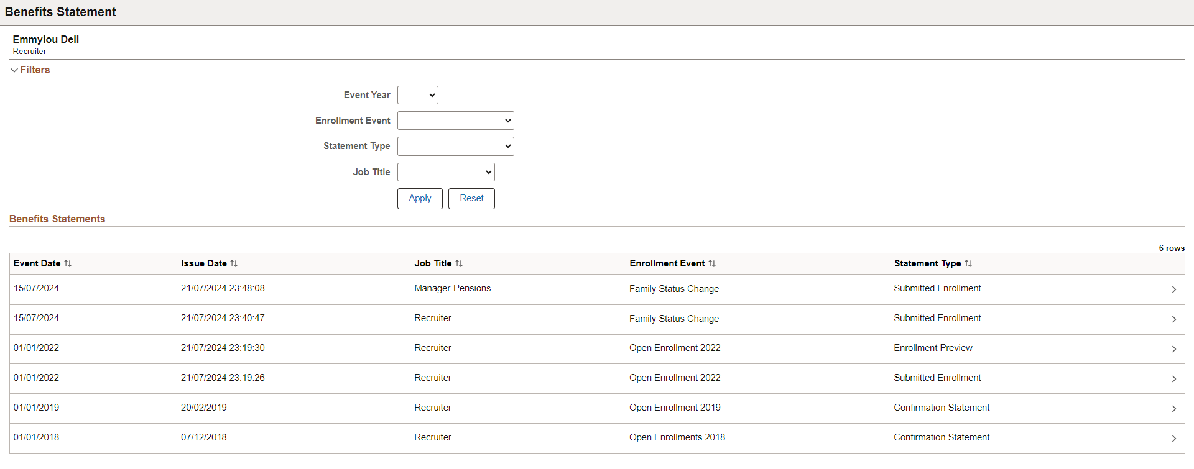Click the Enrollment Event column header
The image size is (1194, 469).
pyautogui.click(x=667, y=263)
